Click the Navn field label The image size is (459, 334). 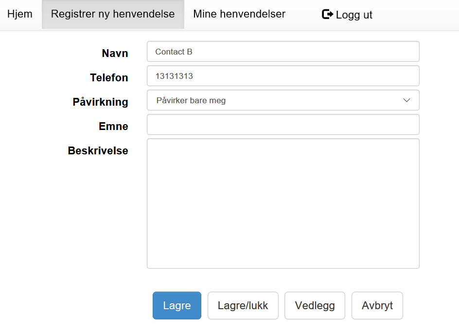tap(115, 54)
